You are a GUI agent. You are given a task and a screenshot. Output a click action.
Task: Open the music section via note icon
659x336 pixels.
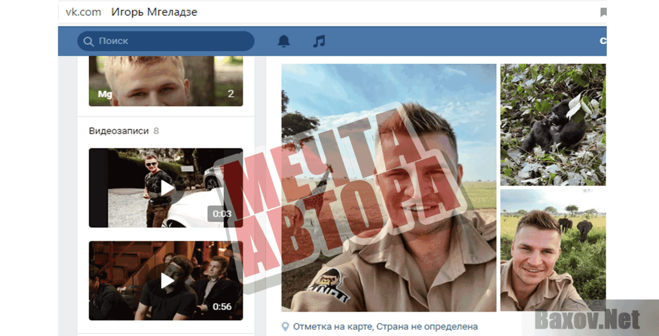click(x=319, y=41)
